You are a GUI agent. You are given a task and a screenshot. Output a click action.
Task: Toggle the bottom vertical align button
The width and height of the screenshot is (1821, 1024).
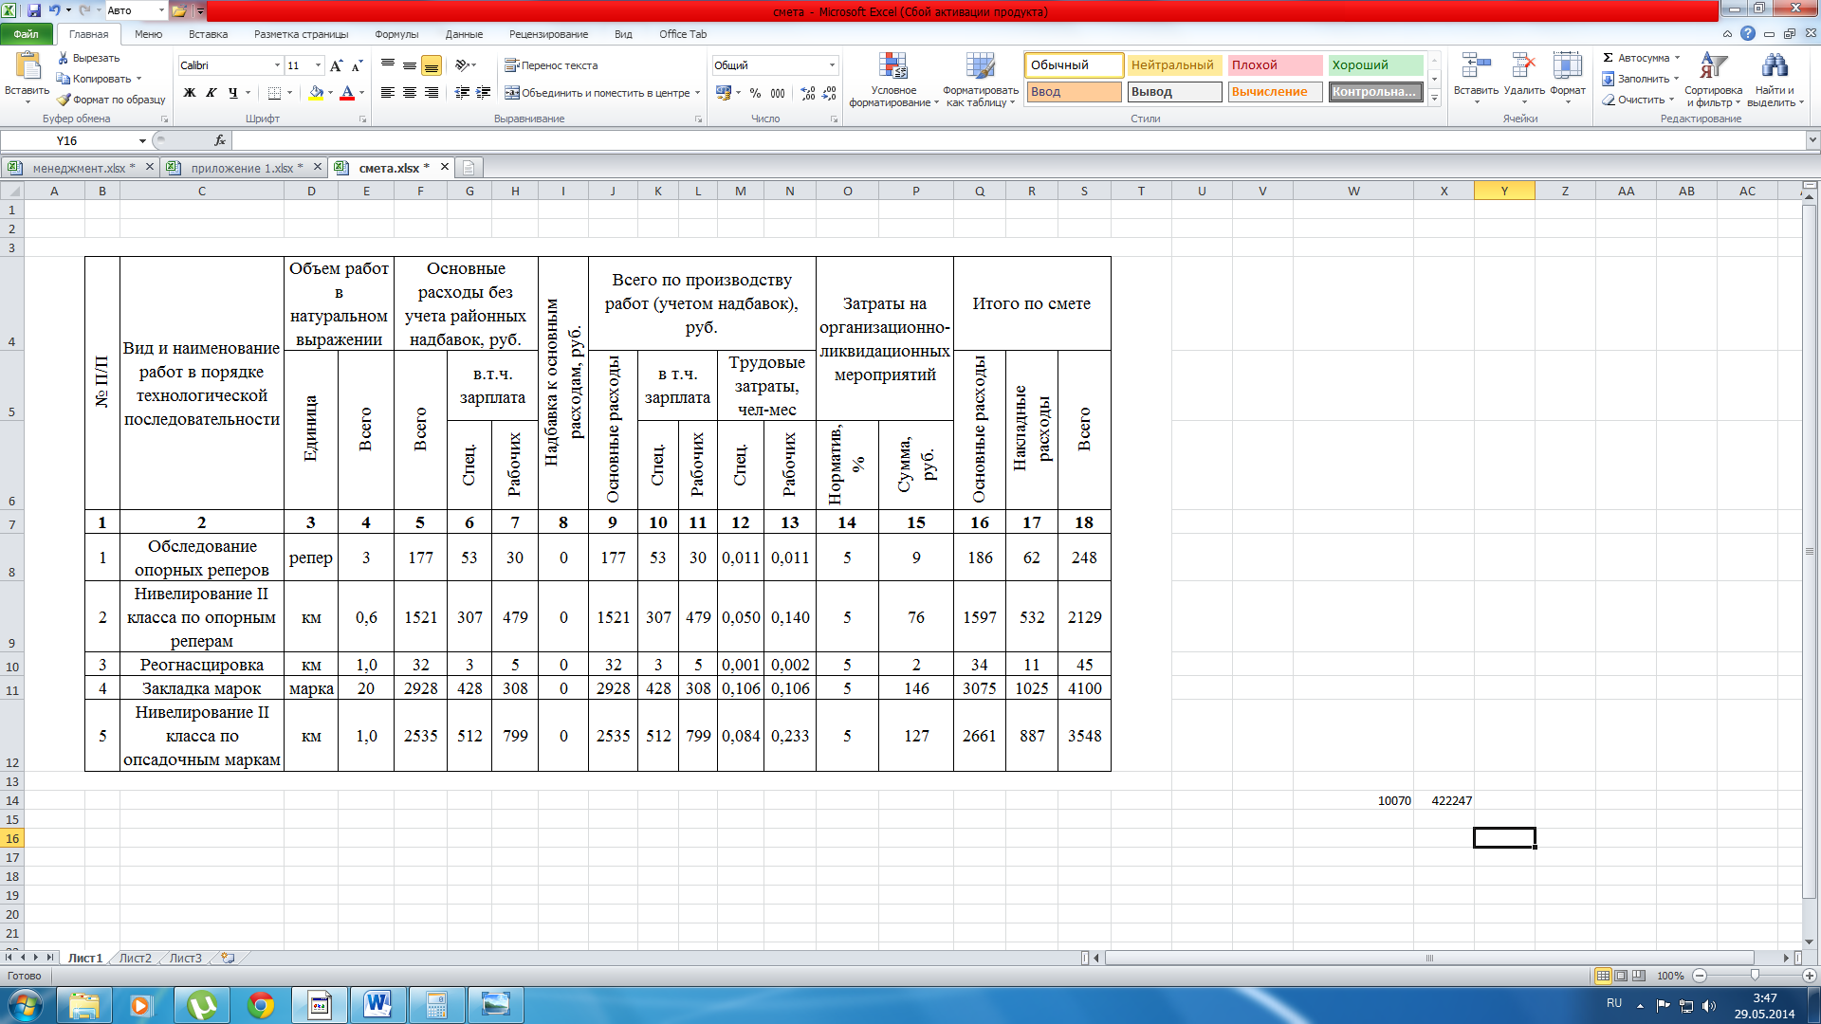click(x=432, y=65)
